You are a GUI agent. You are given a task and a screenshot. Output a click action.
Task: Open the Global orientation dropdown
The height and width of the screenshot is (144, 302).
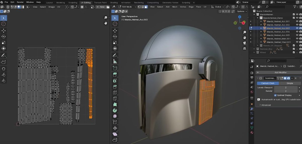click(218, 7)
